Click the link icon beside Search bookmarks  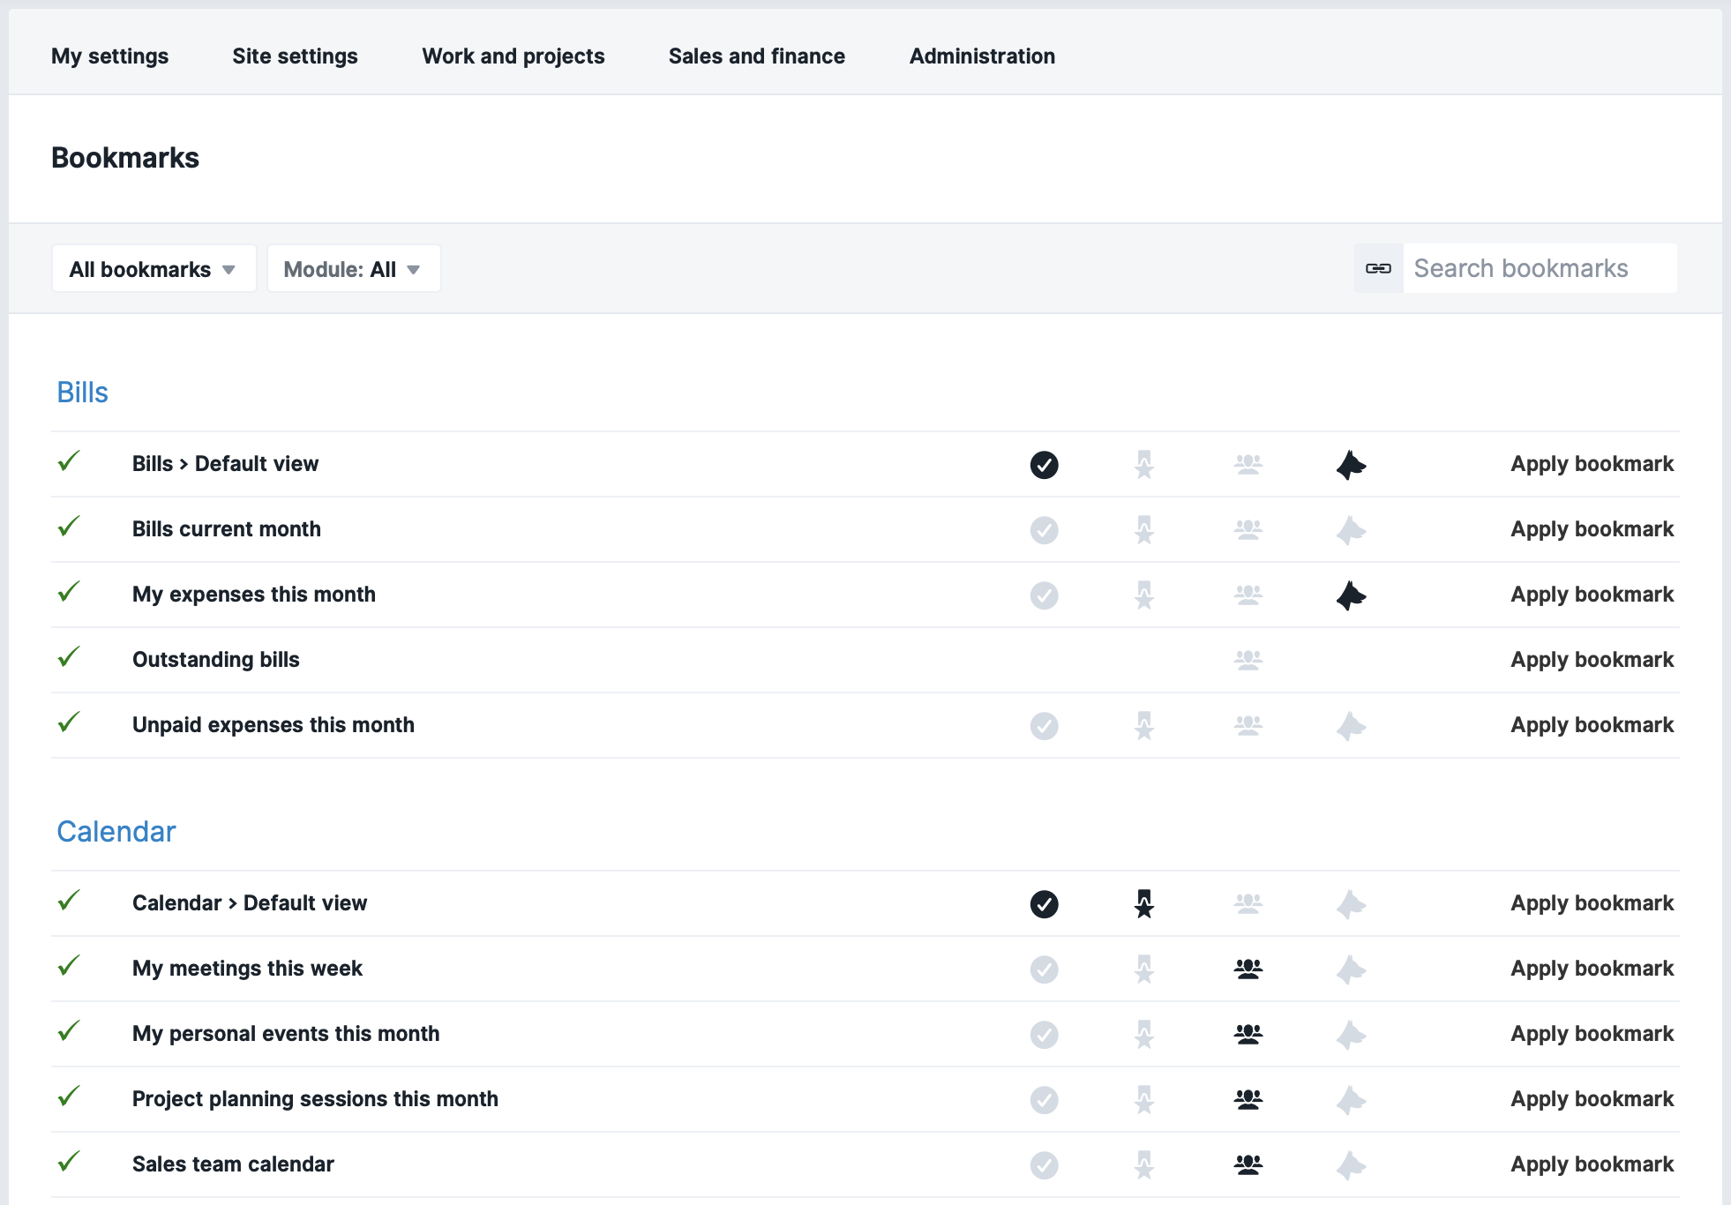pyautogui.click(x=1378, y=268)
